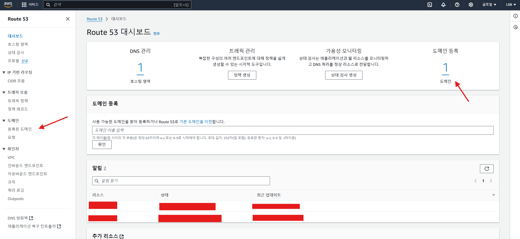Open 인바운드 엔드포인트 in the navigation
The height and width of the screenshot is (239, 520).
pyautogui.click(x=26, y=165)
